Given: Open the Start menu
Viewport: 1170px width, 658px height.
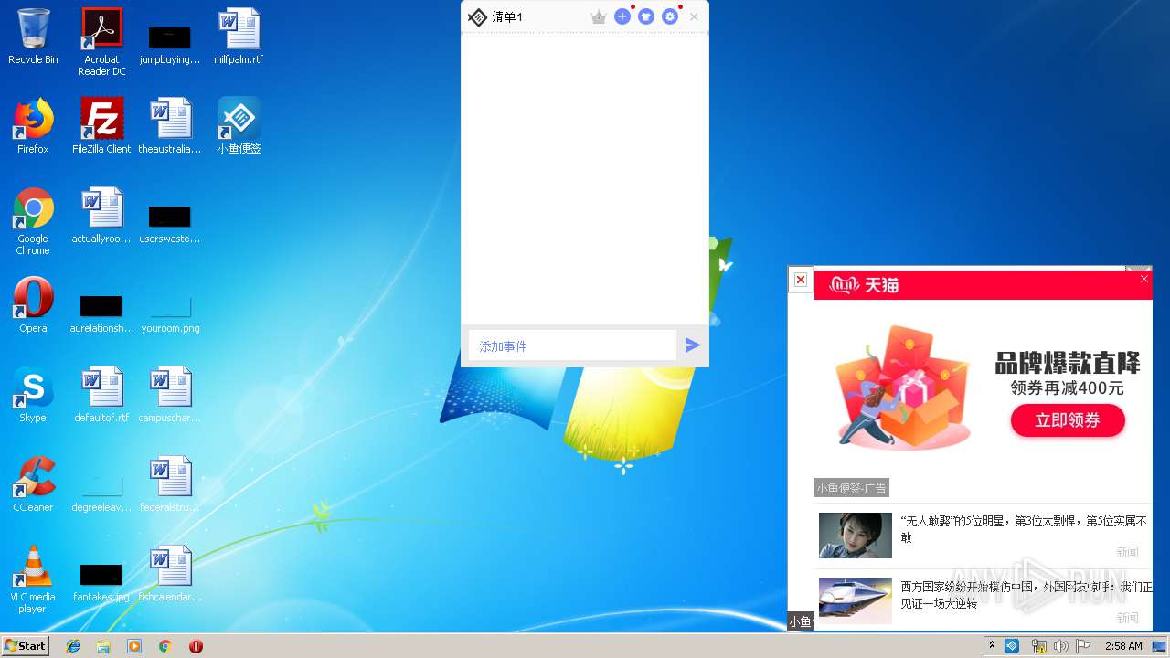Looking at the screenshot, I should pyautogui.click(x=26, y=645).
